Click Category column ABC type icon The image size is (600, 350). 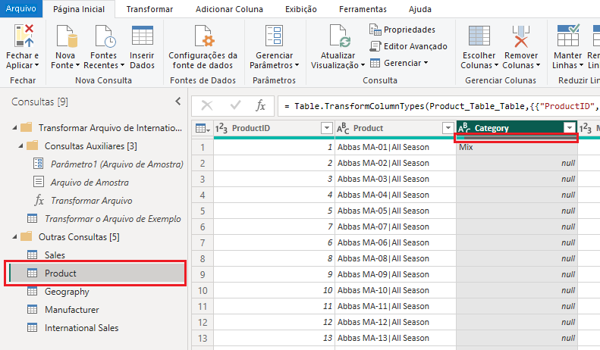coord(464,128)
